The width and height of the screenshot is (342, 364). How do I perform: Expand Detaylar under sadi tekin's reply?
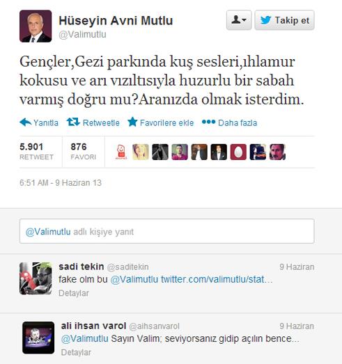(x=74, y=293)
